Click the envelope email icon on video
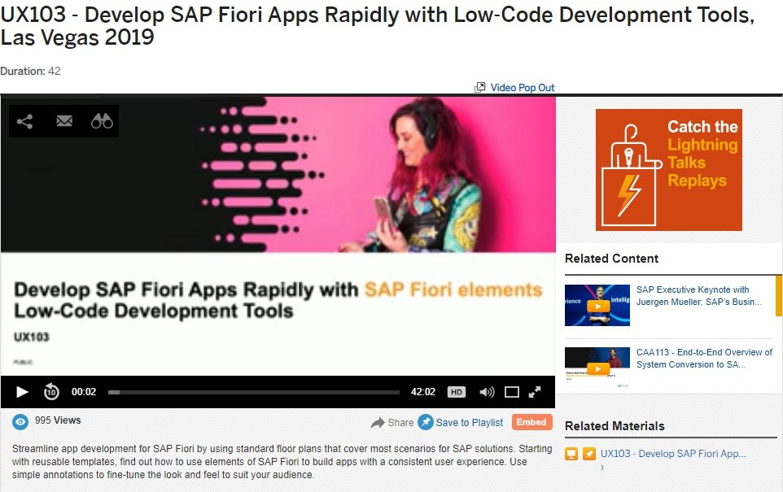This screenshot has width=783, height=492. tap(64, 120)
